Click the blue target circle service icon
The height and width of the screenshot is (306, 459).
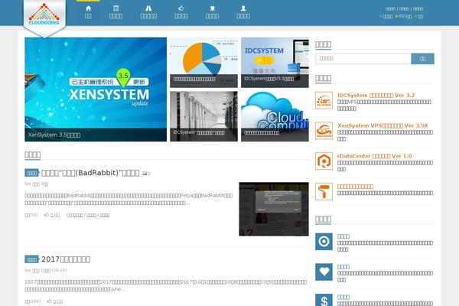click(324, 242)
